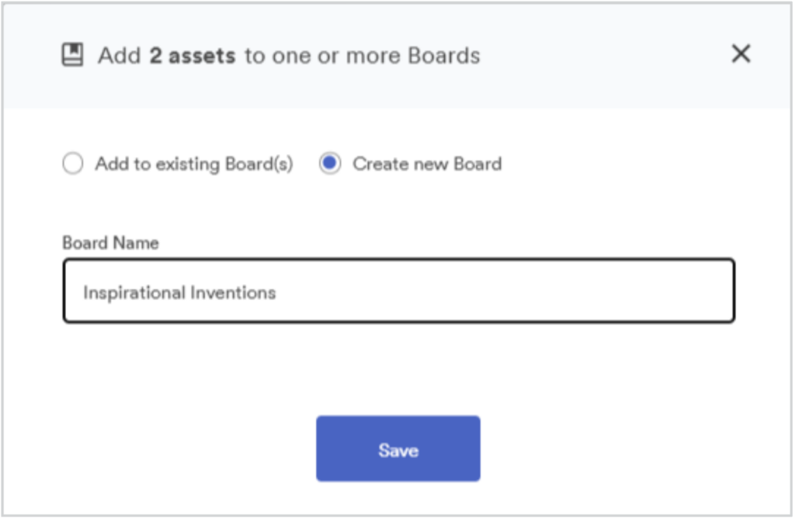Select the Create new Board radio button
795x520 pixels.
(329, 163)
